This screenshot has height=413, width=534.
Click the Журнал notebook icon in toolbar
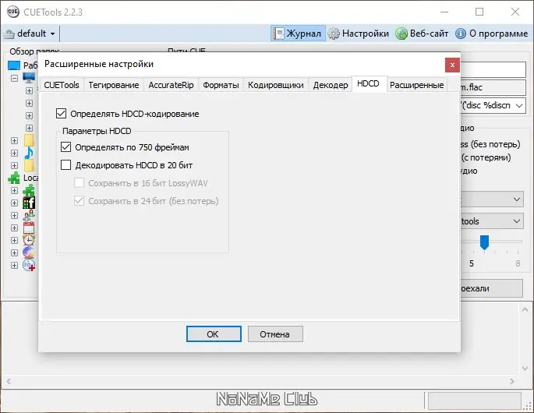point(278,34)
